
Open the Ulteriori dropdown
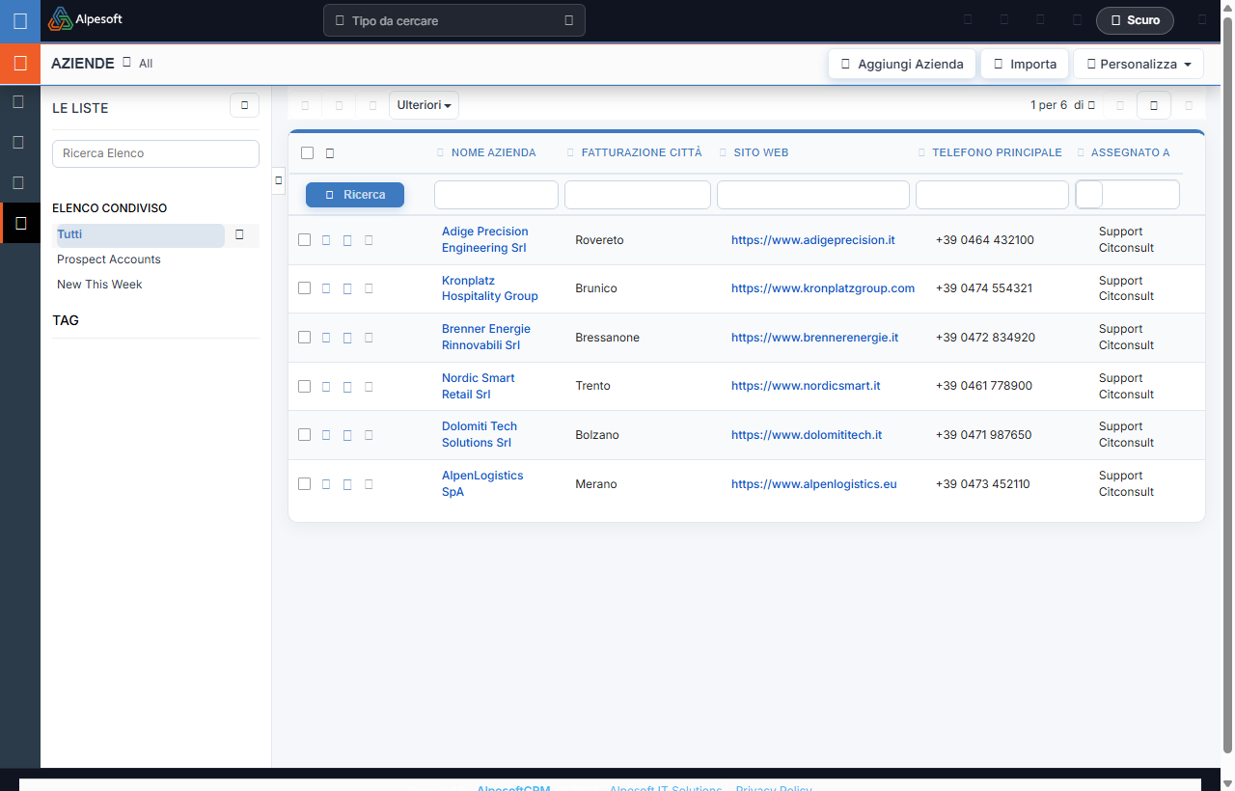(425, 105)
